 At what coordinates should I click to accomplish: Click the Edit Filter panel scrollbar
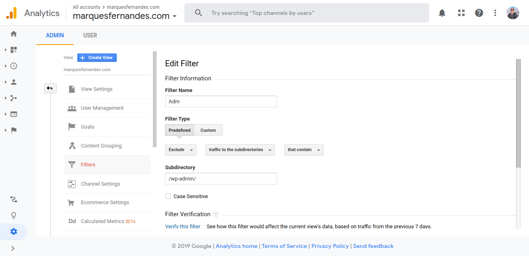click(x=519, y=113)
